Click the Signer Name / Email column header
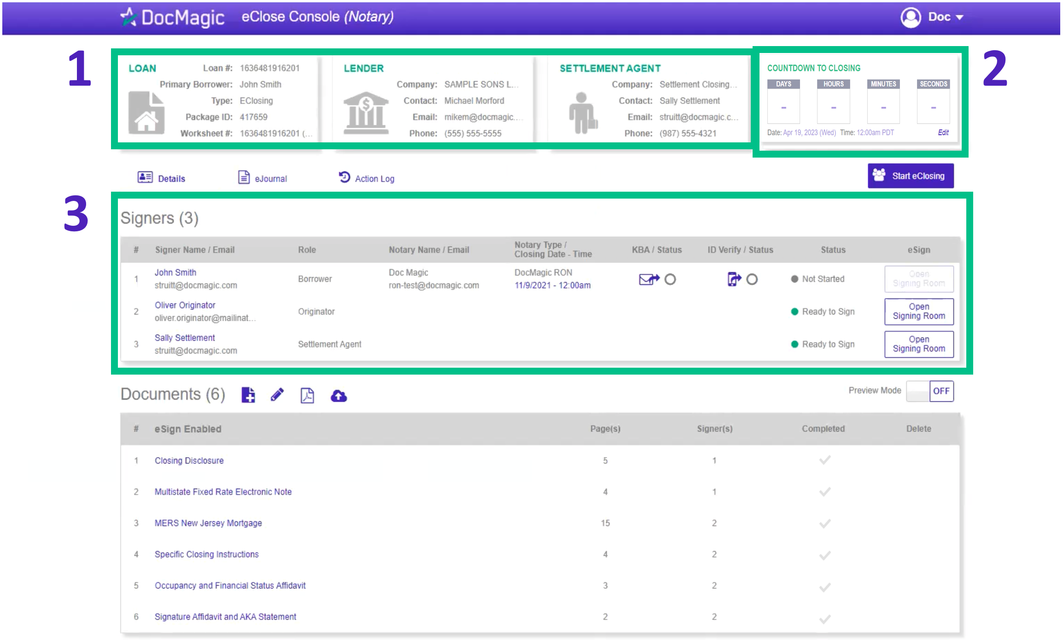This screenshot has width=1063, height=640. pos(195,250)
